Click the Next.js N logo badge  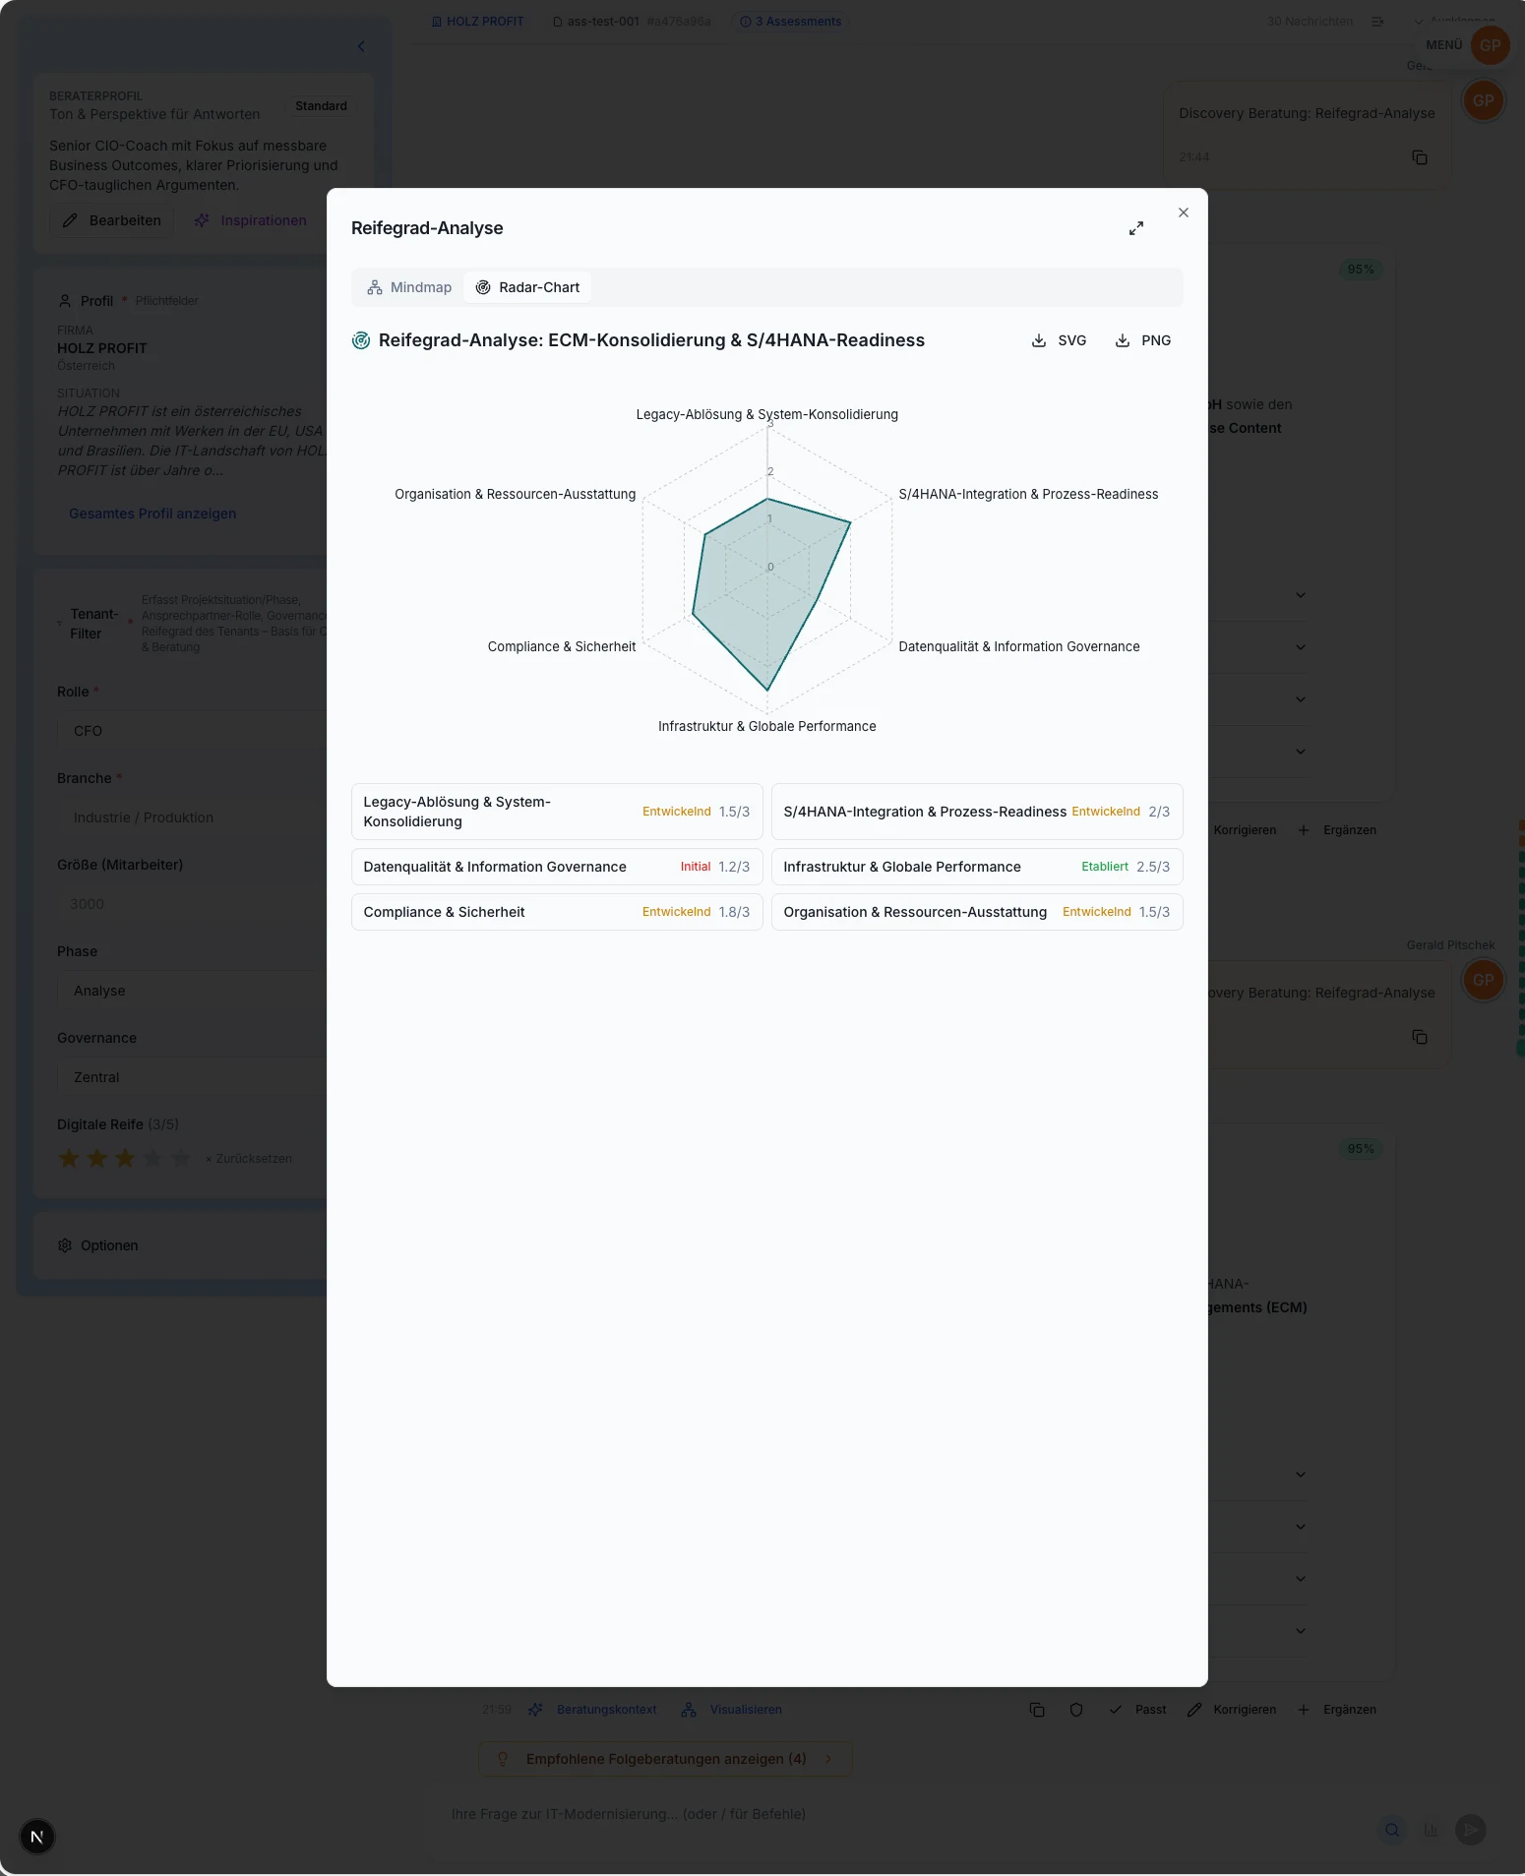(37, 1836)
